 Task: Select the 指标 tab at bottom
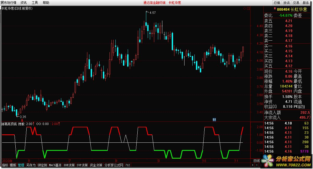5,165
